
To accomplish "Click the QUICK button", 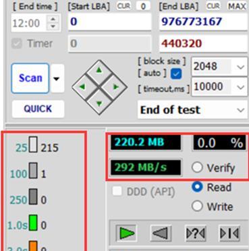I will (x=38, y=109).
